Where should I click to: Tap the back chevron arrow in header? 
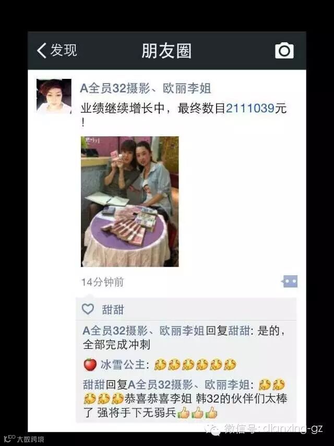tap(42, 51)
